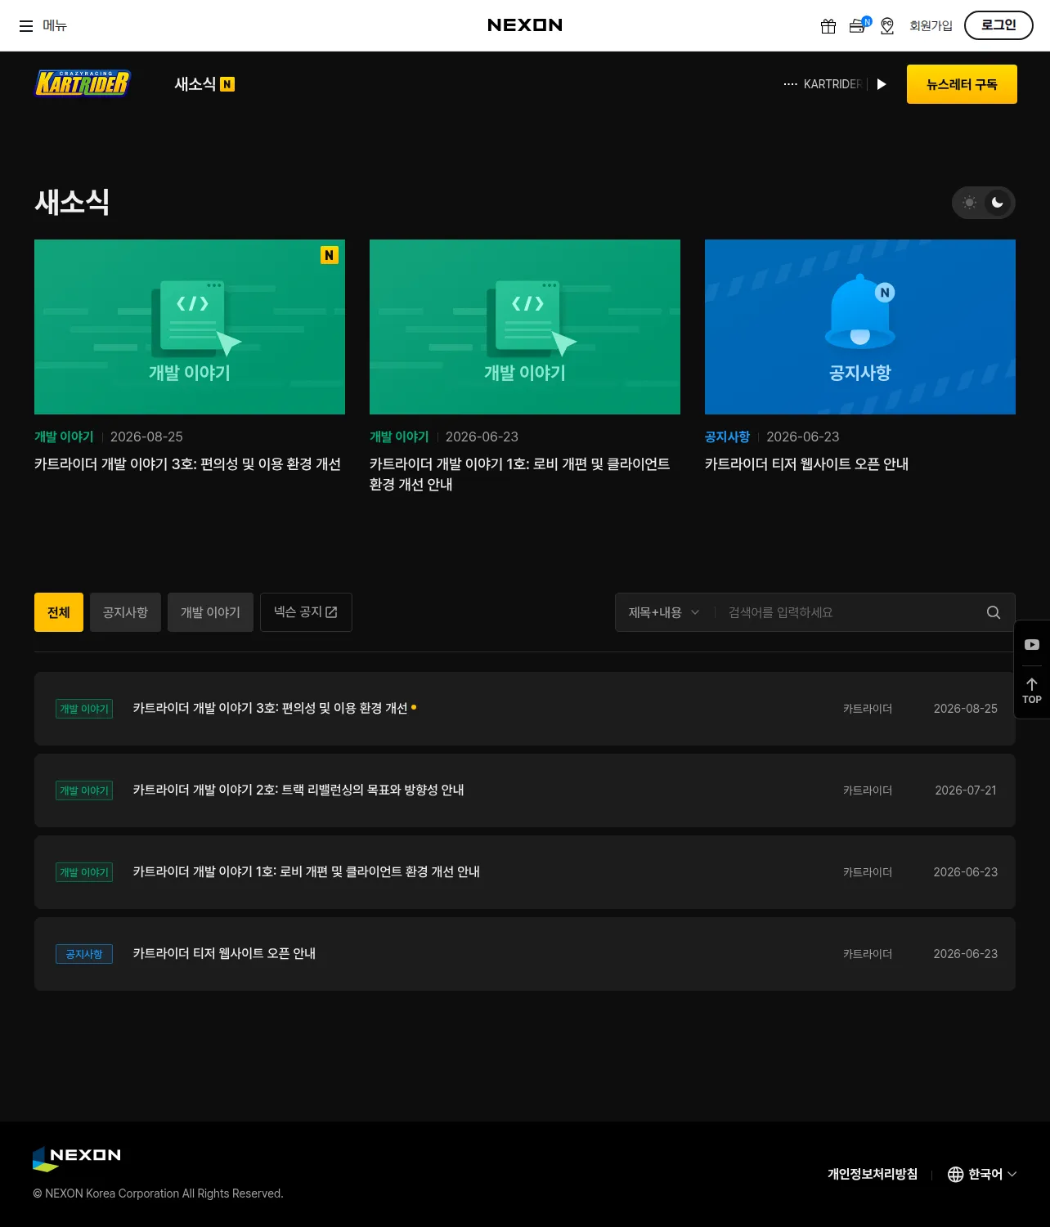Open card title 개발 이야기 1호: 로비 개편
Image resolution: width=1050 pixels, height=1227 pixels.
coord(520,474)
